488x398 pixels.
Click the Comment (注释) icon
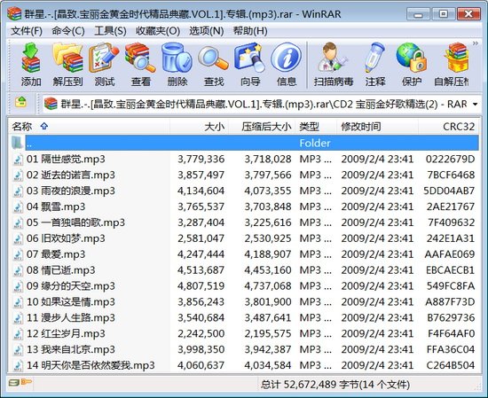[x=375, y=65]
